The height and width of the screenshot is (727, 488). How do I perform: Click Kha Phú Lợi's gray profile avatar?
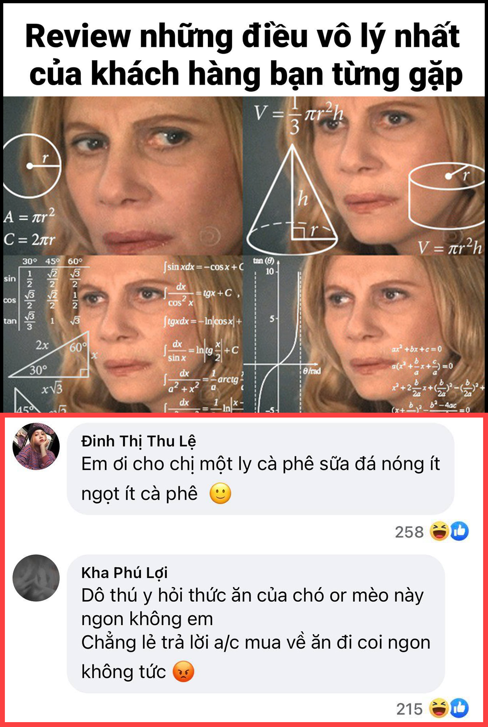pos(36,578)
